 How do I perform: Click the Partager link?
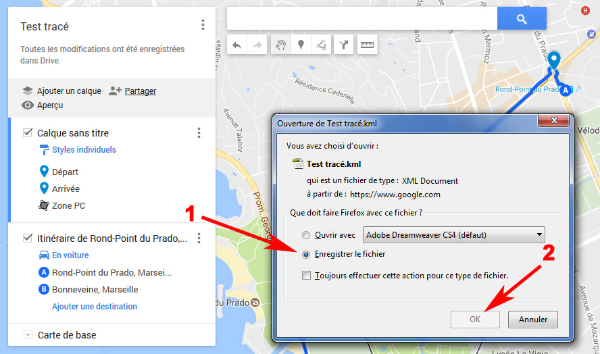141,91
